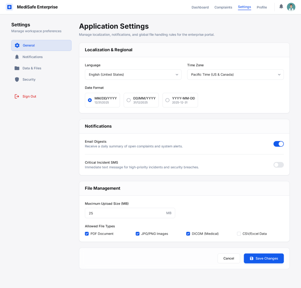301x288 pixels.
Task: Go to the Dashboard tab
Action: click(200, 7)
